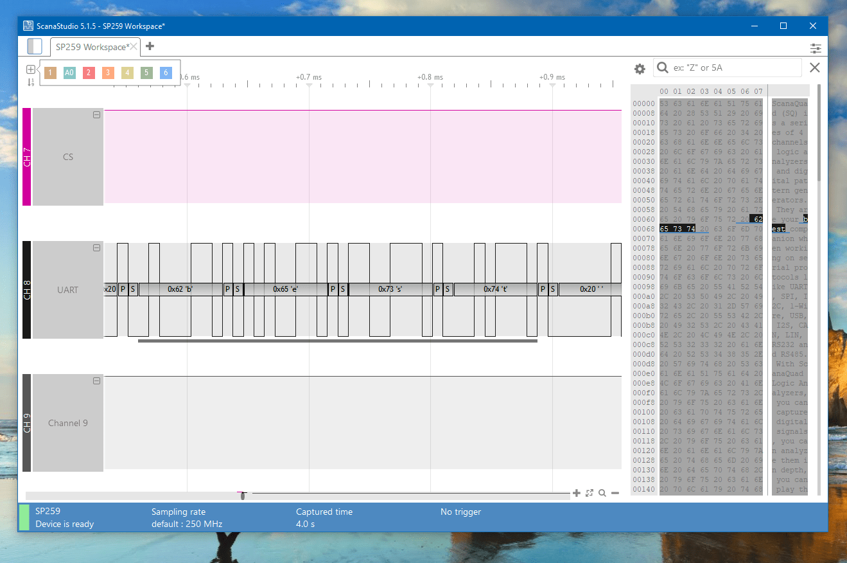847x563 pixels.
Task: Close the SP259 Workspace tab
Action: pos(134,47)
